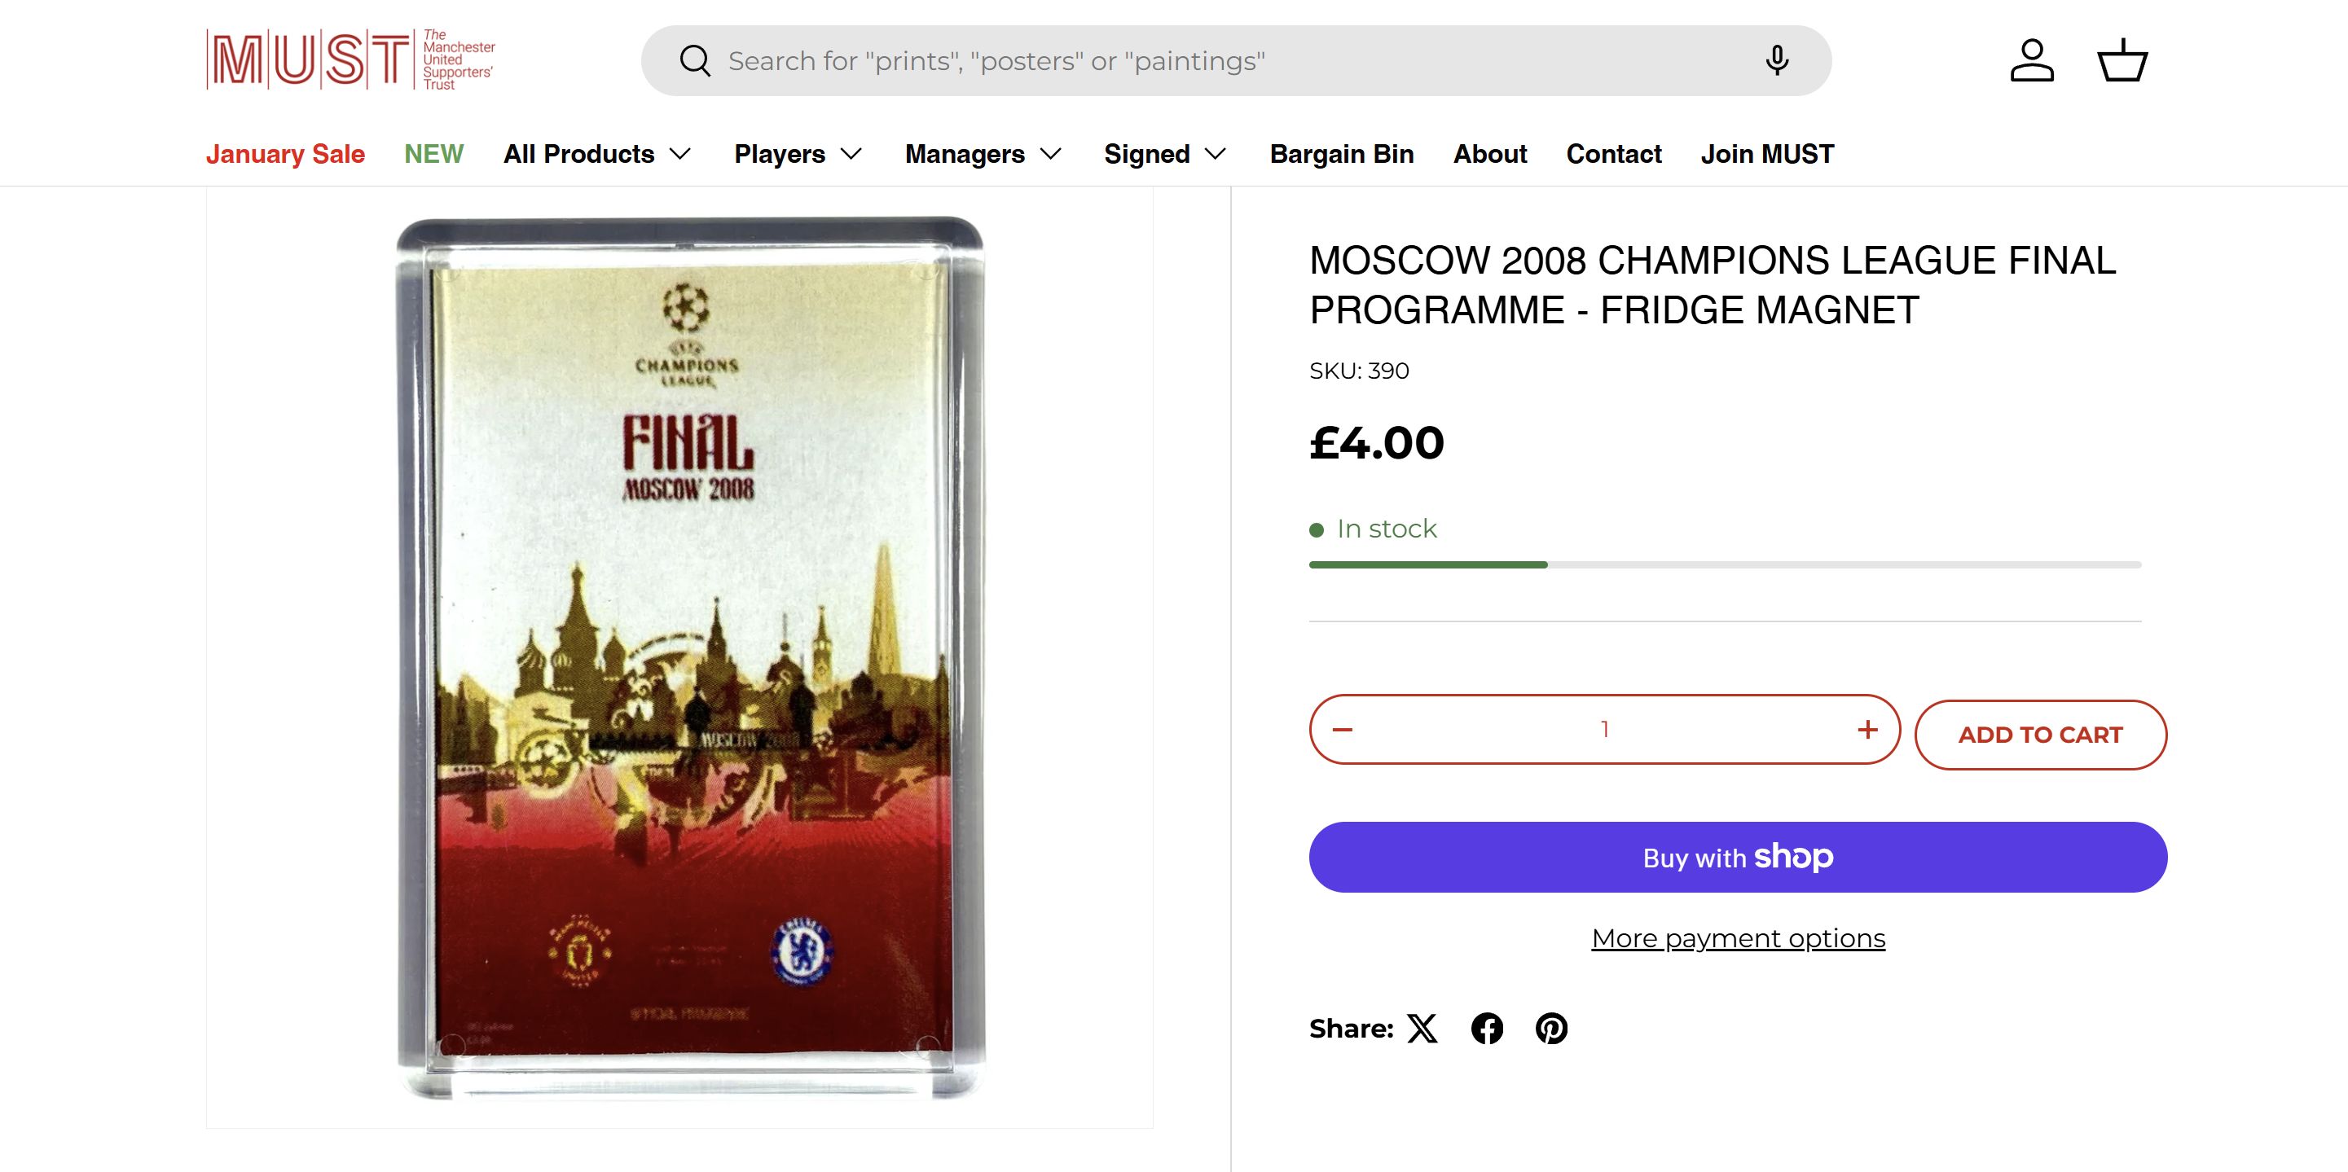Viewport: 2348px width, 1172px height.
Task: Share product on Pinterest
Action: 1551,1028
